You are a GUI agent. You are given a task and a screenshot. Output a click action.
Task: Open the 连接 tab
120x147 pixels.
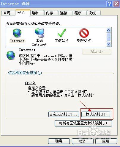click(64, 13)
